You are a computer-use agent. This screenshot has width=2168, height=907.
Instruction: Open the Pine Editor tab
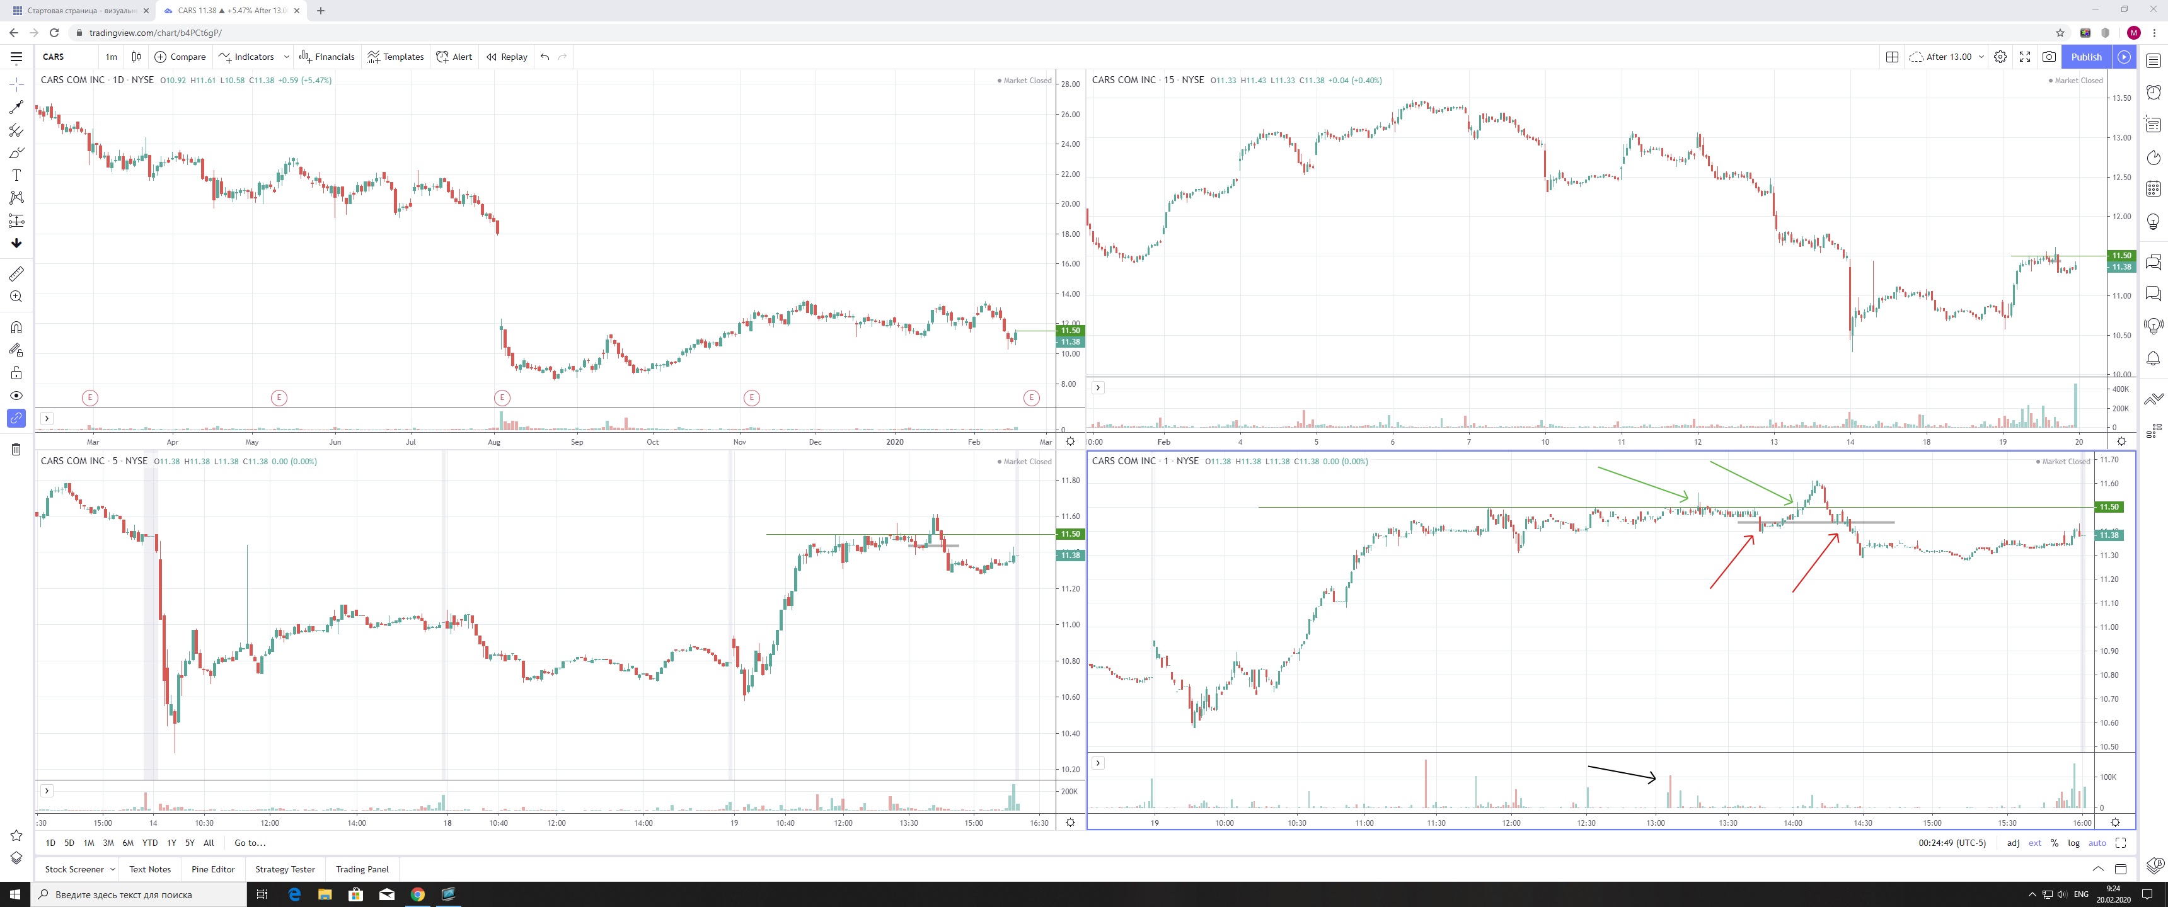pos(213,869)
